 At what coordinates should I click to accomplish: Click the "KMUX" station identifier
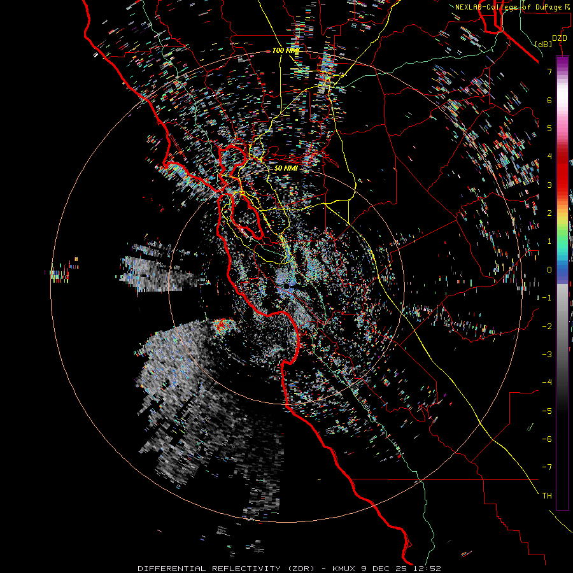344,569
